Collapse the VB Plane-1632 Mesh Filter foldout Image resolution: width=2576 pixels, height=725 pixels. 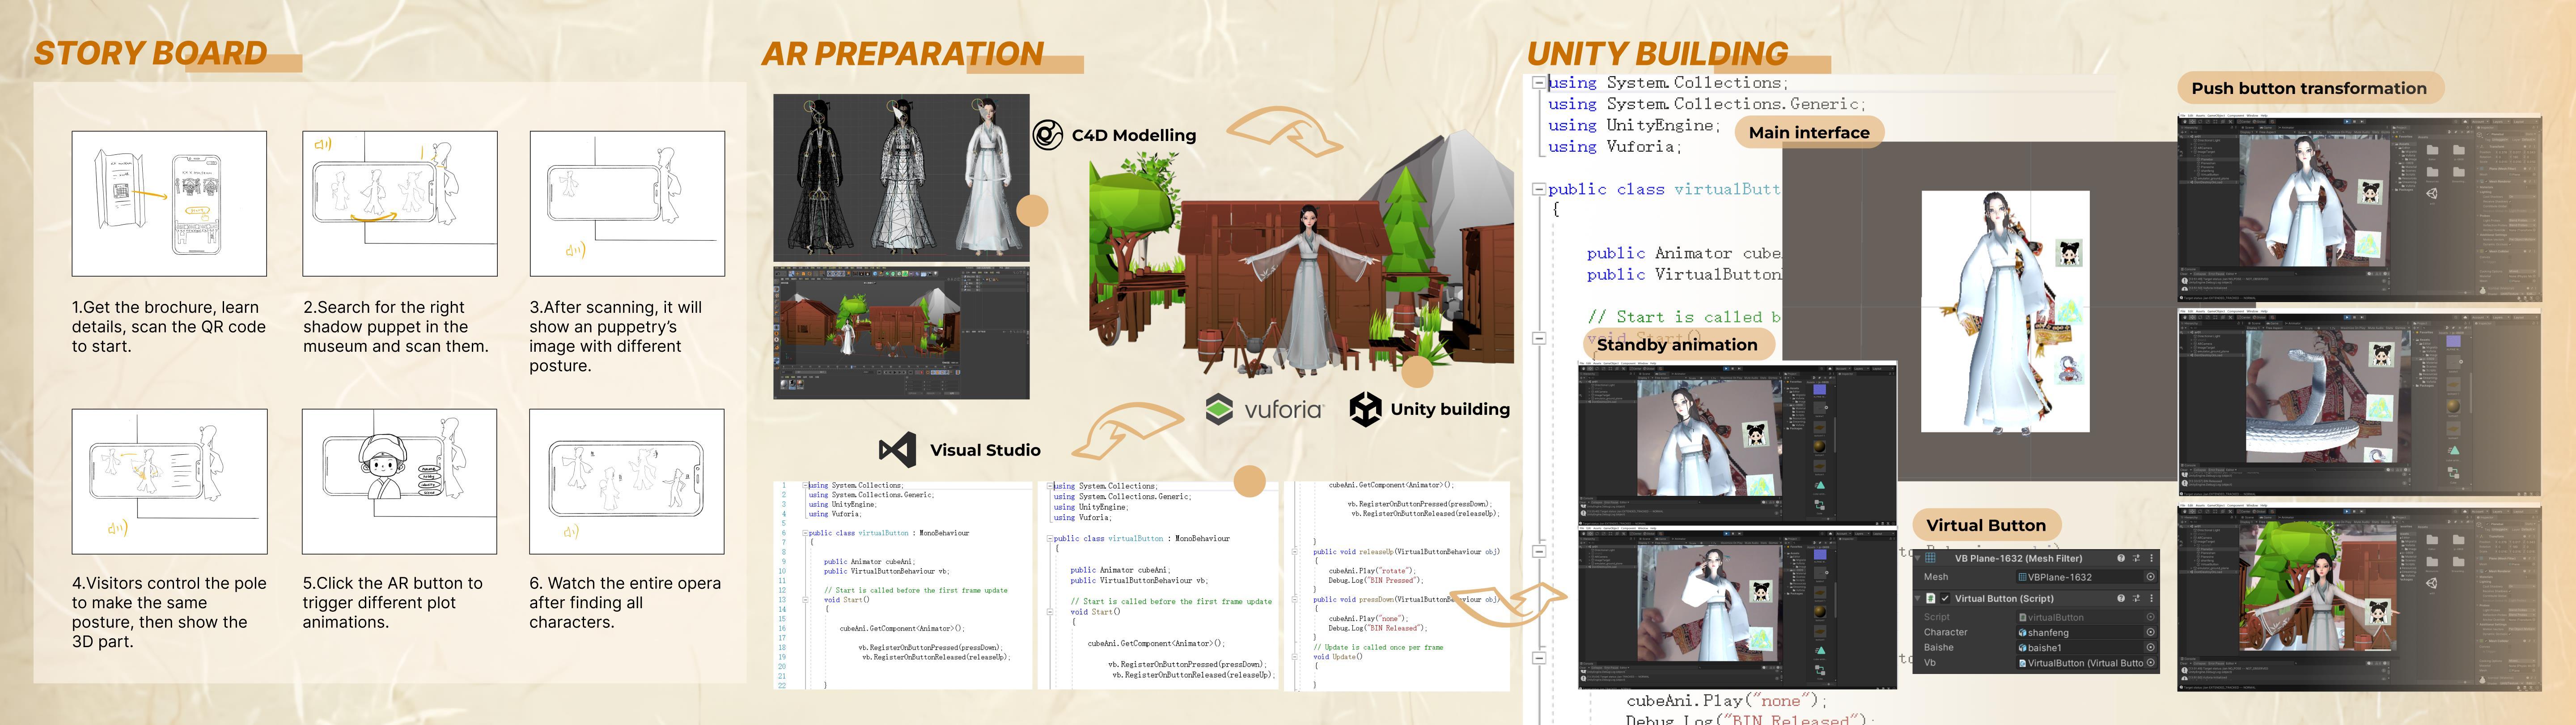click(x=1918, y=559)
